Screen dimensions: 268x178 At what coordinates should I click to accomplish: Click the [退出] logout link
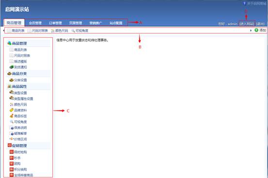click(260, 24)
